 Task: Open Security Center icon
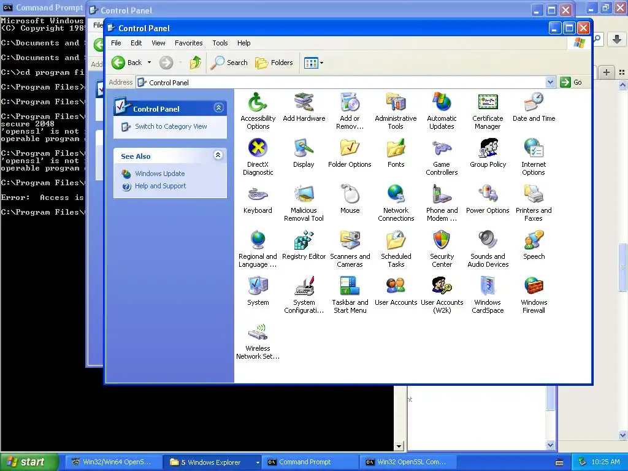442,250
